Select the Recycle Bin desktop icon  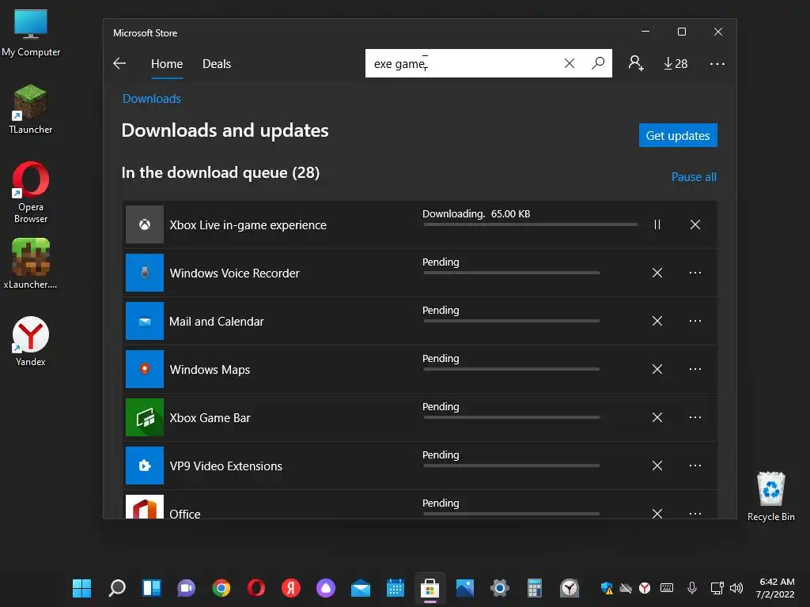(770, 496)
